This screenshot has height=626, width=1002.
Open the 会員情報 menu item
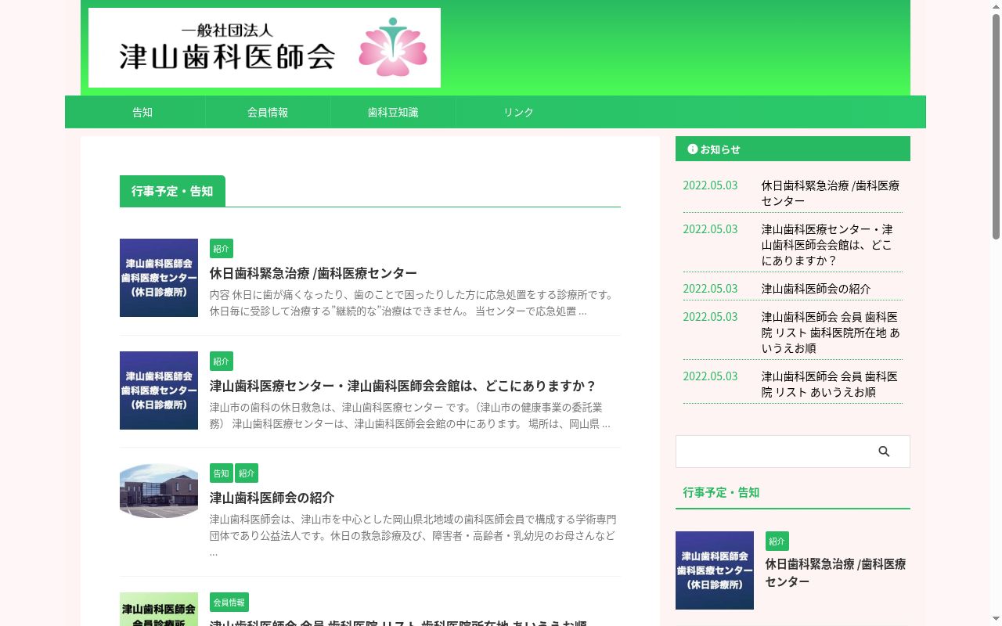coord(268,112)
